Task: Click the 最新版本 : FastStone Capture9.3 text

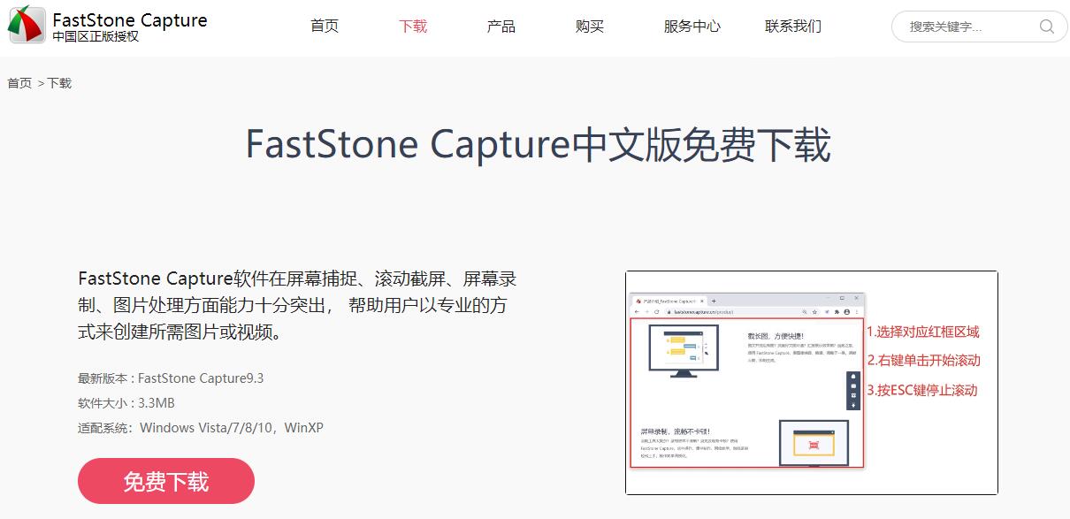Action: pyautogui.click(x=171, y=378)
